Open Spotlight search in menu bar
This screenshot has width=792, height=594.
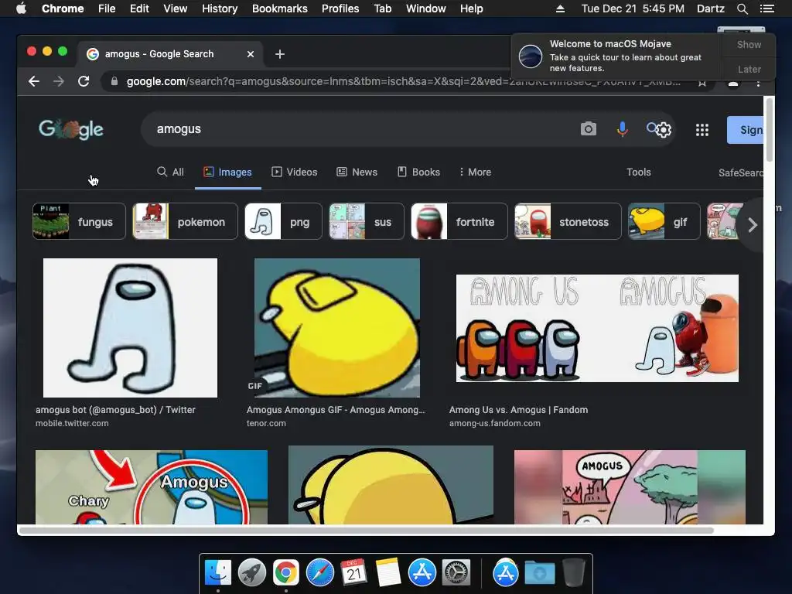click(742, 9)
